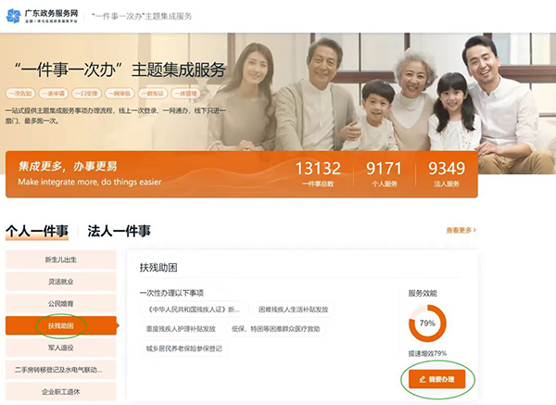The image size is (556, 405).
Task: Open the 个人一件事 tab
Action: [37, 231]
